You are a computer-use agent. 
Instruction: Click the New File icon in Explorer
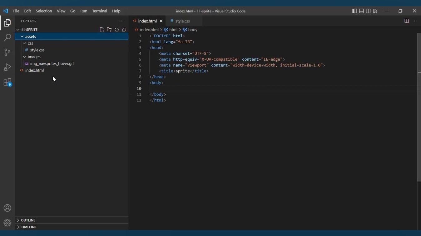pos(102,30)
